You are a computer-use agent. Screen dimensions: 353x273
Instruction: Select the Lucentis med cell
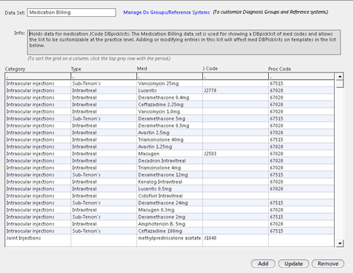(x=169, y=91)
